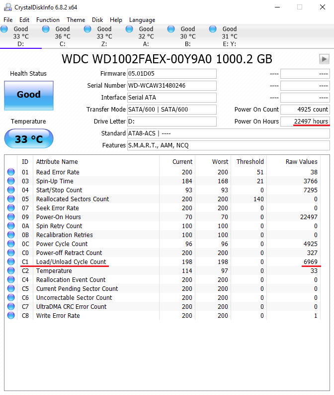Open the Theme menu

(x=76, y=20)
